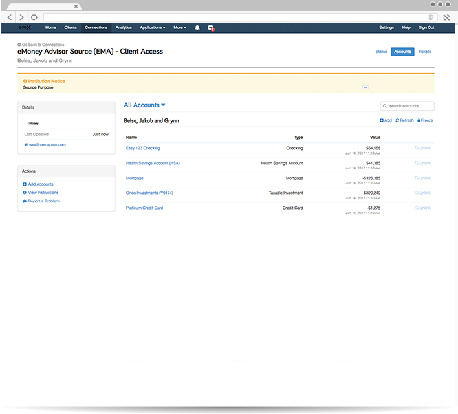Click the -$326,385 mortgage value

[371, 178]
